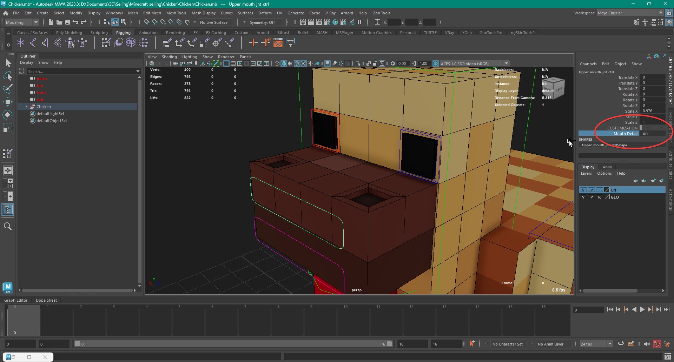
Task: Toggle audio speaker icon in range bar
Action: (647, 344)
